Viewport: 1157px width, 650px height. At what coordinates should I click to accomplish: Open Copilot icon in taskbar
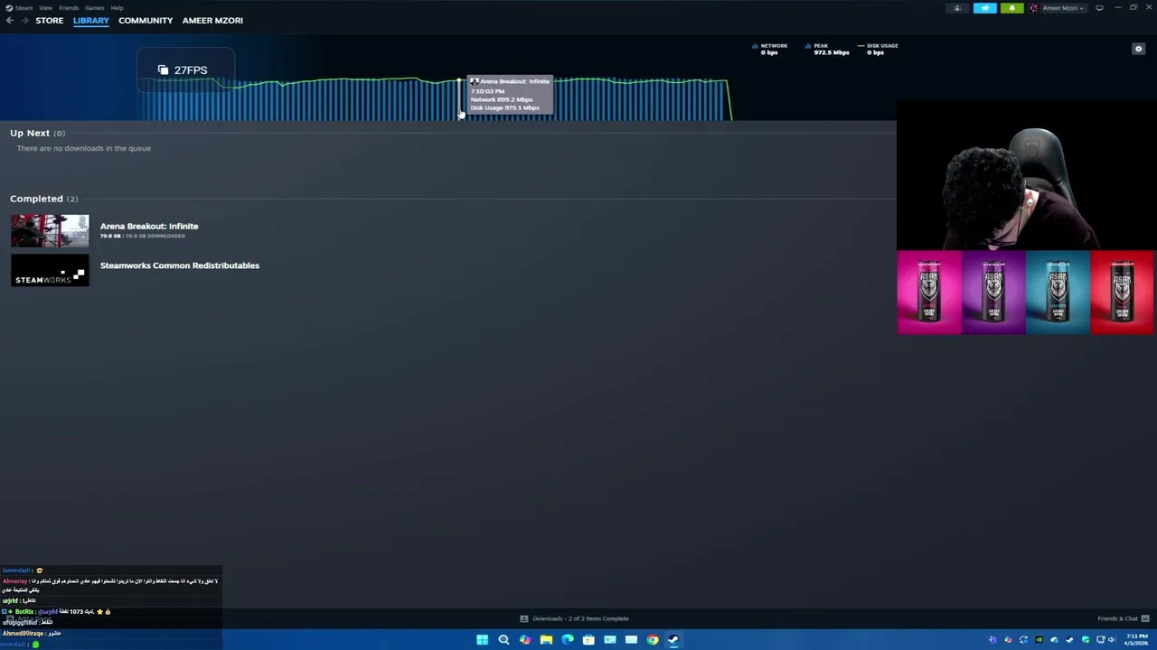click(x=525, y=640)
